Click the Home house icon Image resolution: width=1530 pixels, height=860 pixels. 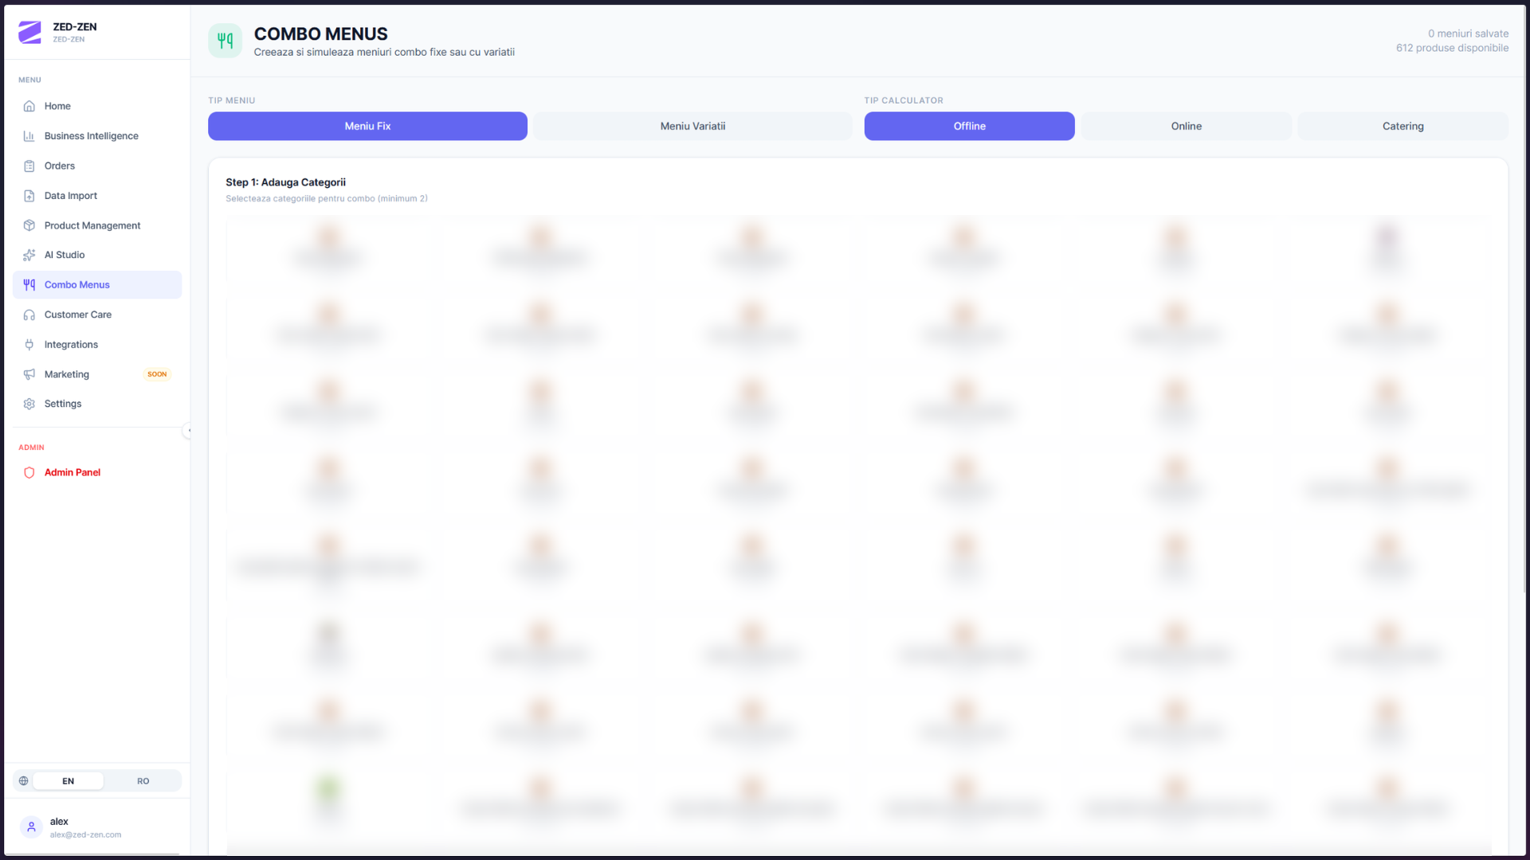pyautogui.click(x=29, y=106)
